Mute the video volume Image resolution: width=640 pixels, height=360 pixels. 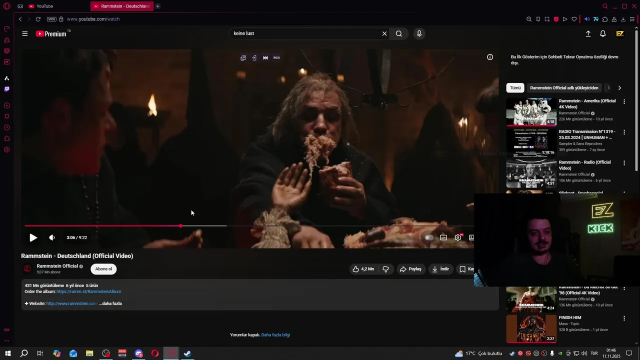tap(52, 237)
